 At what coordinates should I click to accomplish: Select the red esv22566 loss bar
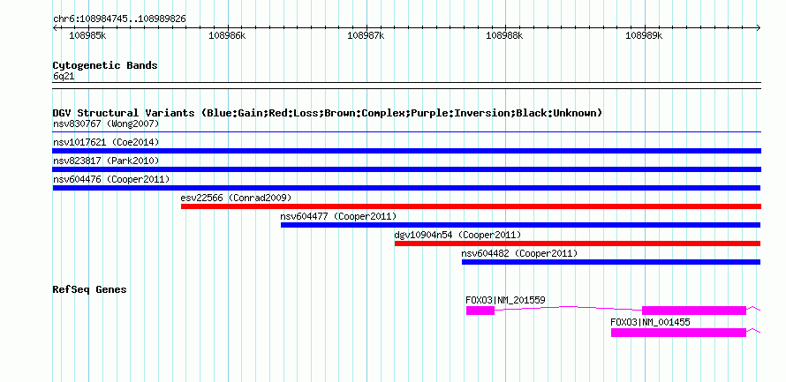[x=471, y=206]
